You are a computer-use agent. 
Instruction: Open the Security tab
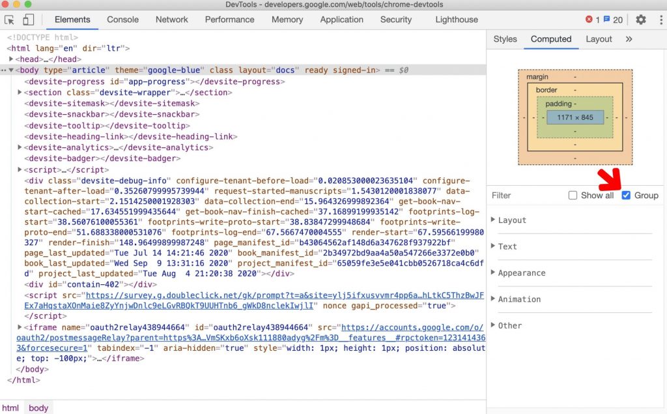tap(395, 20)
